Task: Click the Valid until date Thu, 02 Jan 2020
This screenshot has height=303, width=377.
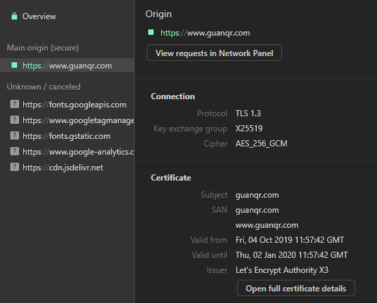Action: [292, 255]
